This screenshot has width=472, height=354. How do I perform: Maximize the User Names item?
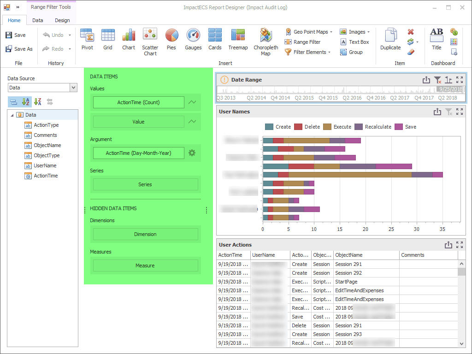[x=460, y=112]
